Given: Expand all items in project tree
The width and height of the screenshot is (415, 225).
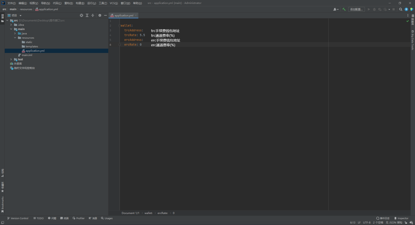Looking at the screenshot, I should pos(87,15).
